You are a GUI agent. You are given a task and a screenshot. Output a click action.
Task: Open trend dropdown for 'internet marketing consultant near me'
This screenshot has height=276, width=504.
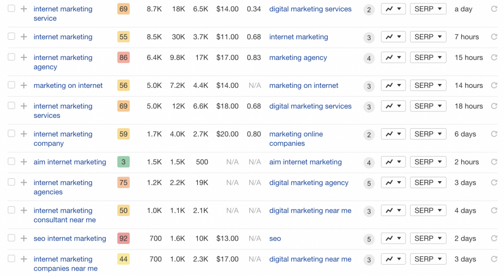point(393,210)
